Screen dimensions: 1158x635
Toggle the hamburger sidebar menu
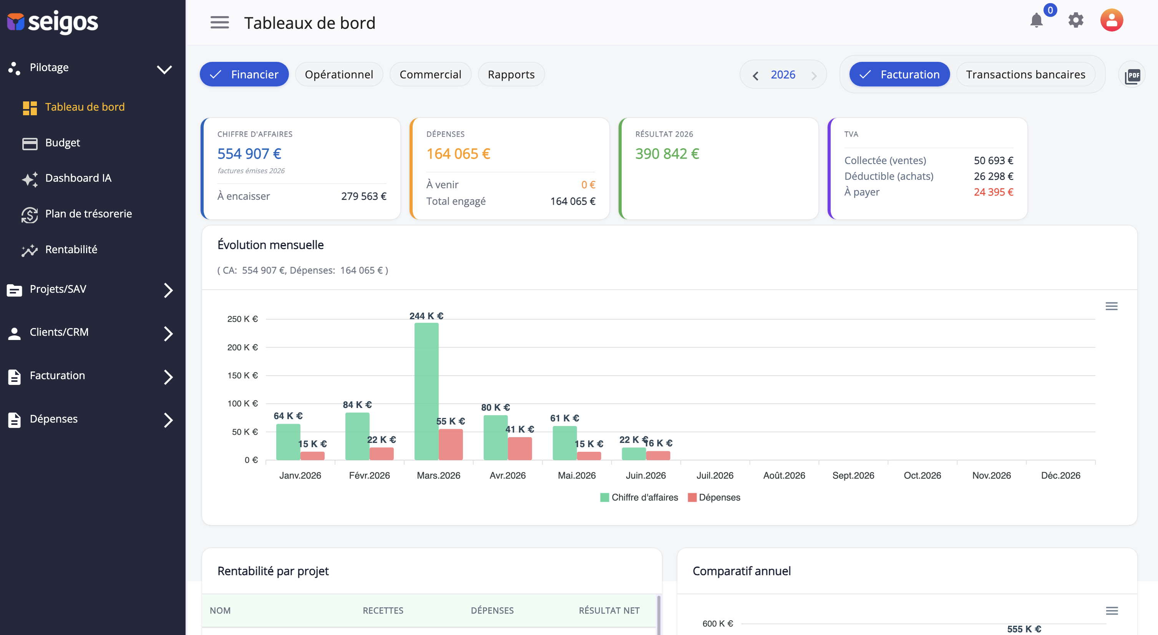tap(219, 22)
